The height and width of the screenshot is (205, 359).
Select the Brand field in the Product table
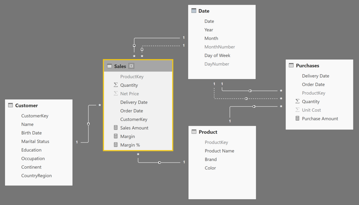pyautogui.click(x=210, y=159)
